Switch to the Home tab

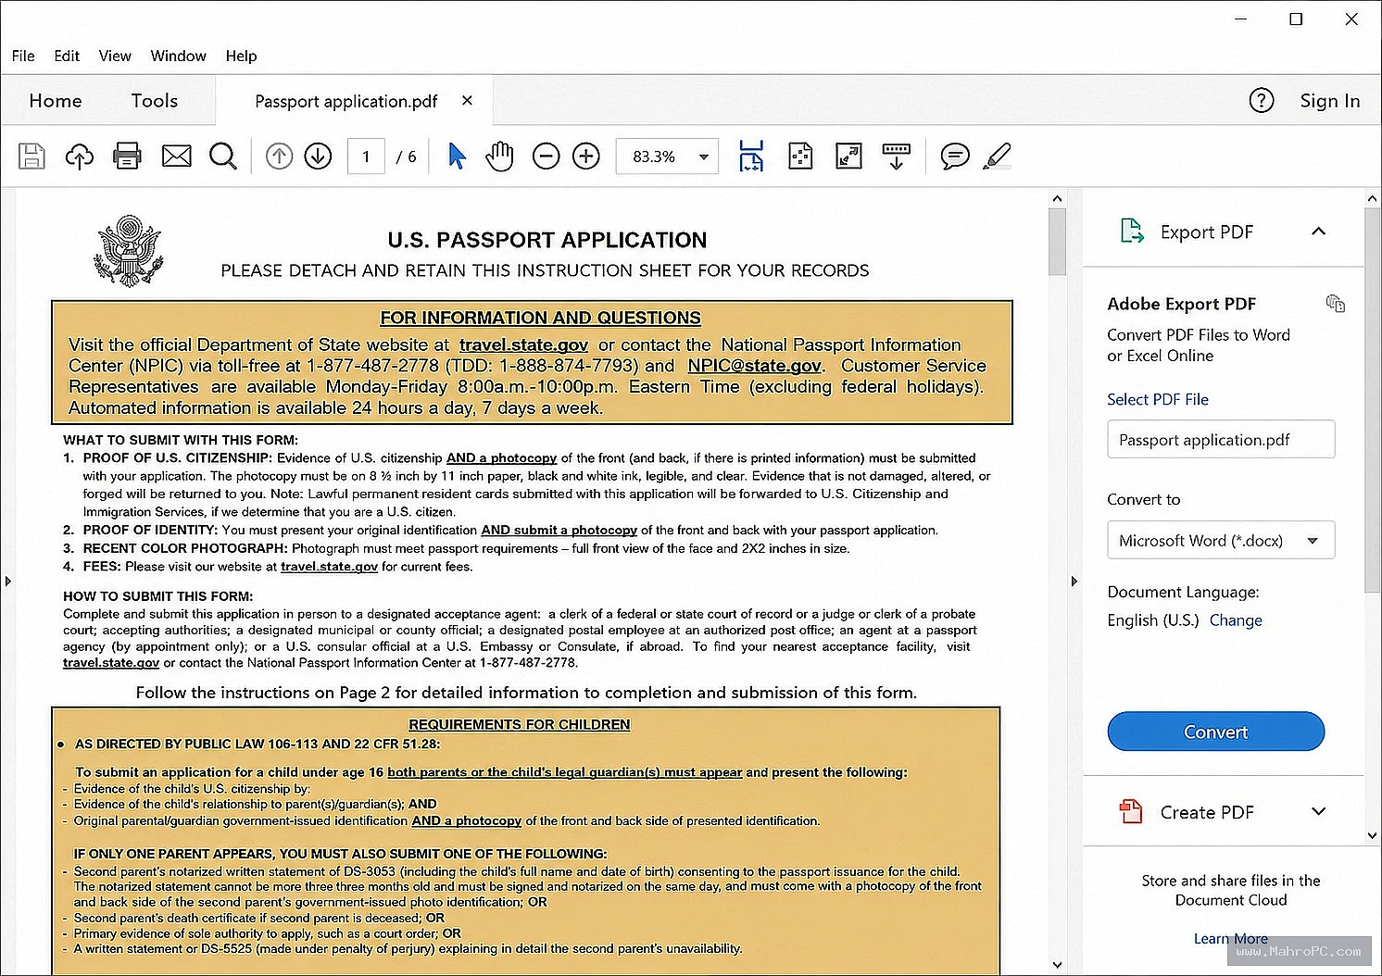pos(56,100)
